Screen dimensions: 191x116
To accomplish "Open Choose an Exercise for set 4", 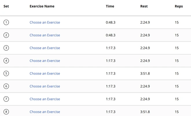I will pos(45,61).
